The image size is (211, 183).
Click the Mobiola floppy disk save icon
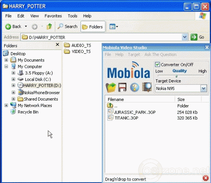[x=122, y=87]
